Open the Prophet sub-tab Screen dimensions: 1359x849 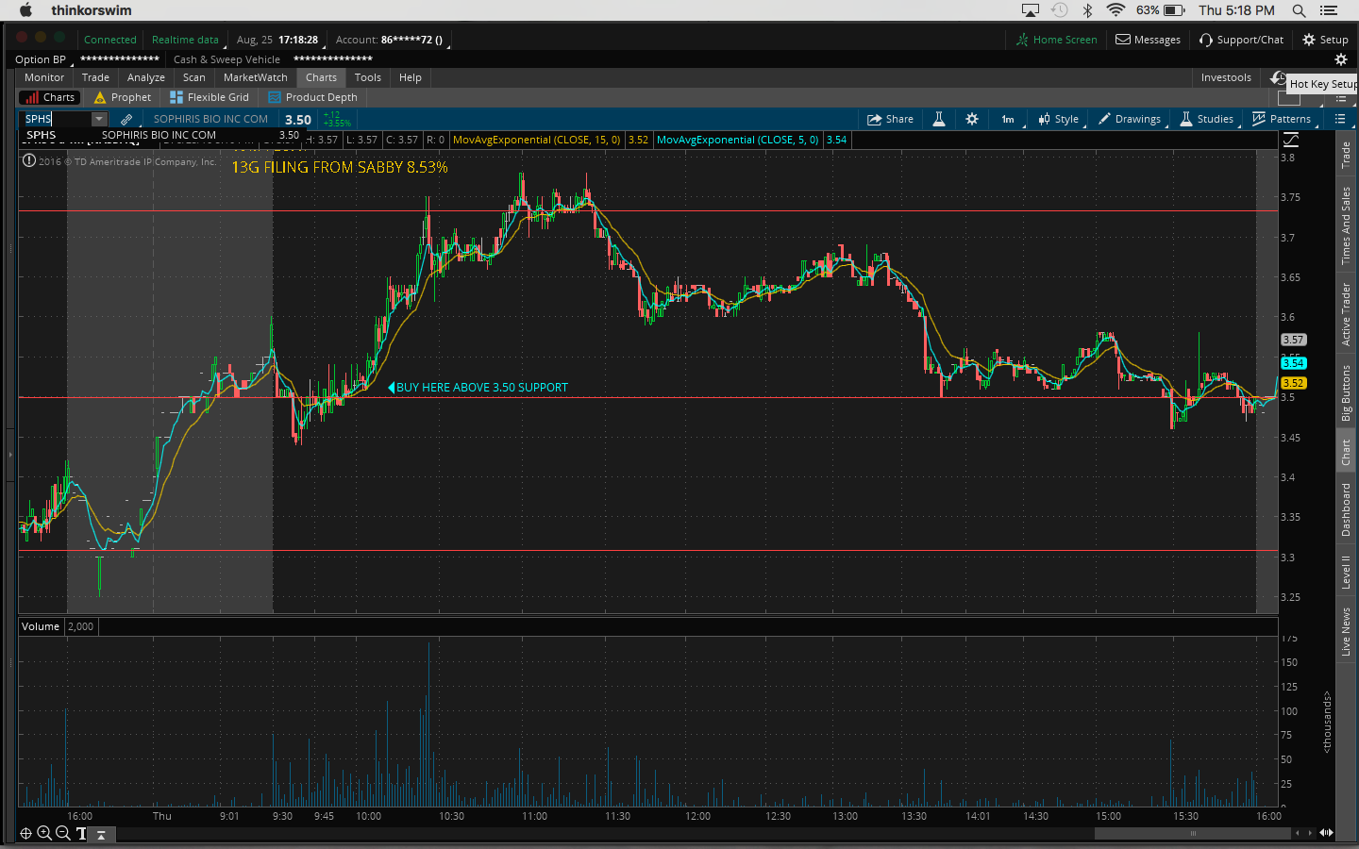point(122,97)
